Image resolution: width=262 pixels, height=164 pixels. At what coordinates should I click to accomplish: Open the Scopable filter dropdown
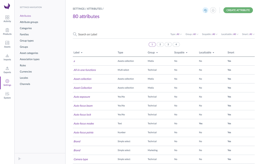[210, 34]
